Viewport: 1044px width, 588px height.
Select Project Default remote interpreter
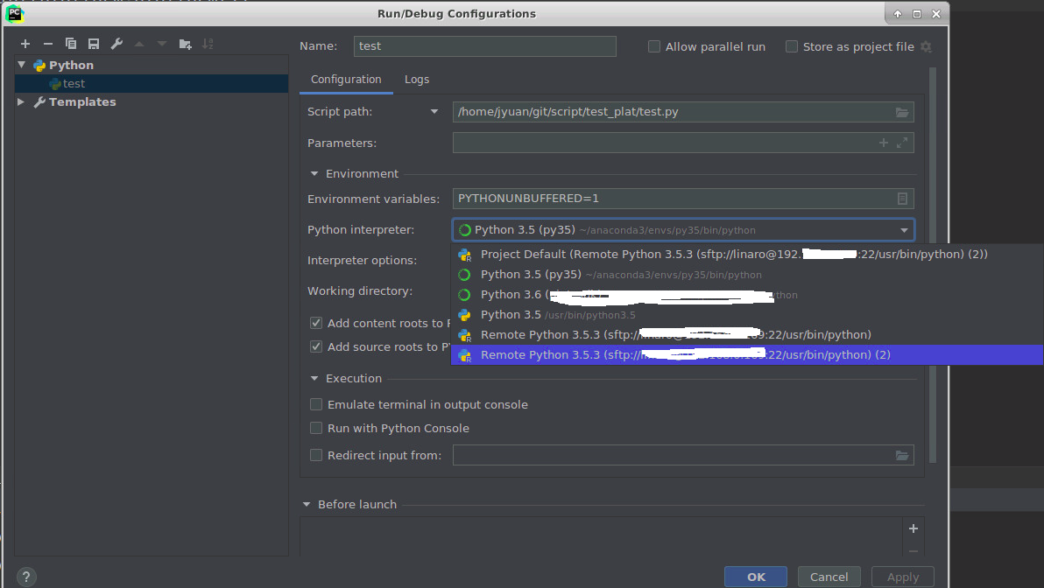(747, 254)
